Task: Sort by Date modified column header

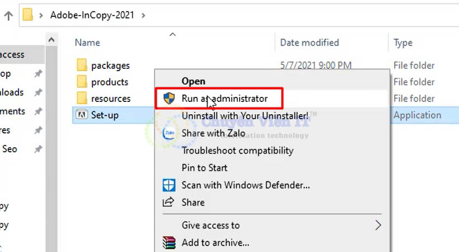Action: pos(309,43)
